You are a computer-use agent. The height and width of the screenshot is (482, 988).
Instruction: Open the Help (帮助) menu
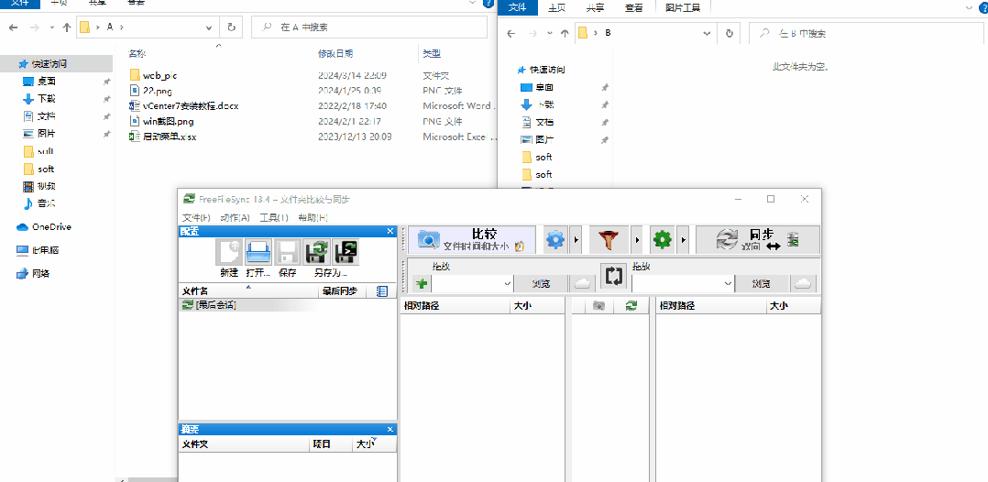pos(312,217)
